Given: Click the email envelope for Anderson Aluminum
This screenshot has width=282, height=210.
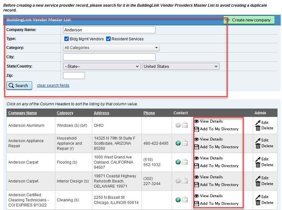Looking at the screenshot, I should (185, 125).
